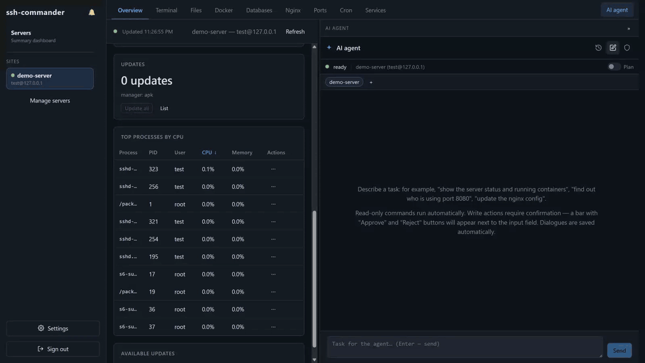The width and height of the screenshot is (645, 363).
Task: Click the 'manager: apk' text
Action: (137, 95)
